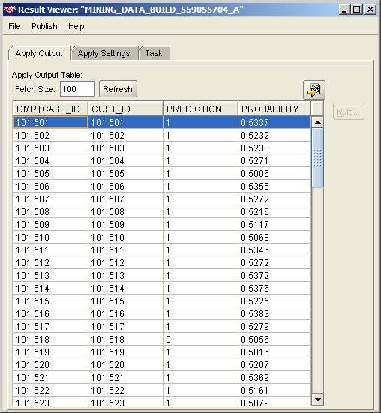Open the Help menu
The height and width of the screenshot is (413, 381).
[x=76, y=26]
